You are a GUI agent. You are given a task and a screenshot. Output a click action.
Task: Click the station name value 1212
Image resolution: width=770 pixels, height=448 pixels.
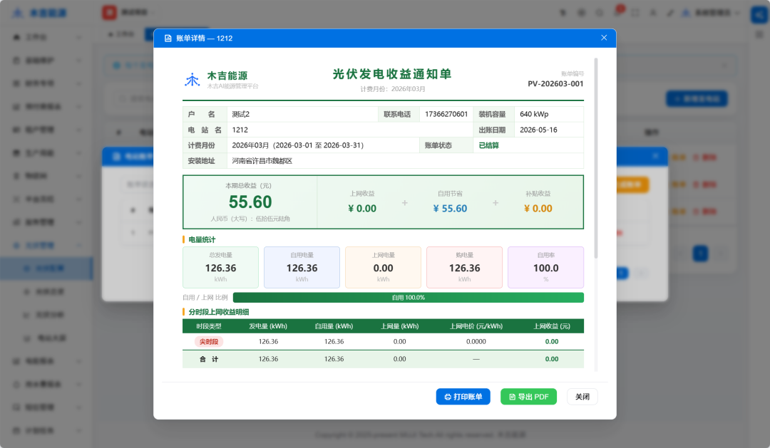[x=240, y=130]
